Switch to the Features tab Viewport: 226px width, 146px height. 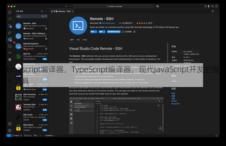pos(78,40)
